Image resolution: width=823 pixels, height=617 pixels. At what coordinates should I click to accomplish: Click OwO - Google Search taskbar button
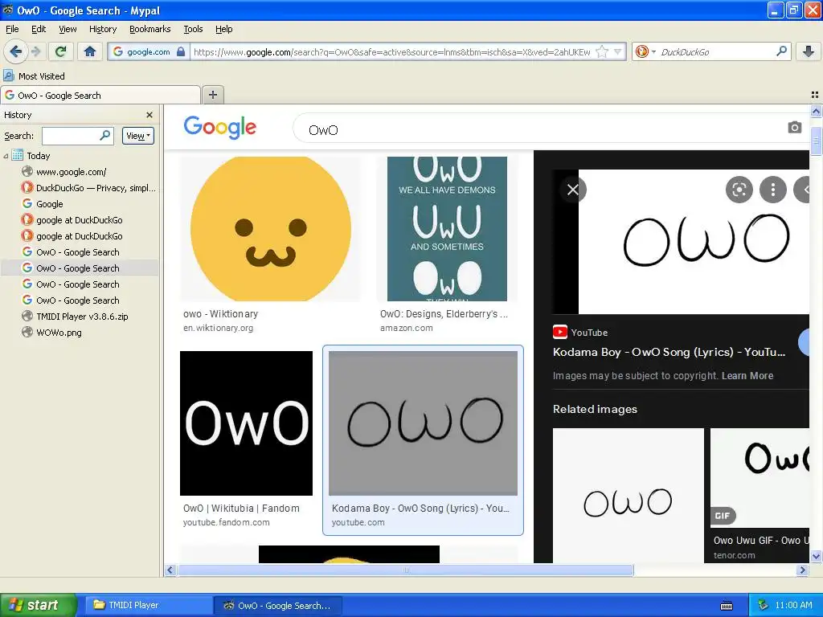[x=278, y=605]
